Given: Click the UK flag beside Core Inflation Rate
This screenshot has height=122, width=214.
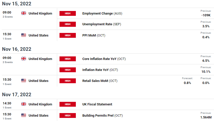Looking at the screenshot, I should 23,59.
